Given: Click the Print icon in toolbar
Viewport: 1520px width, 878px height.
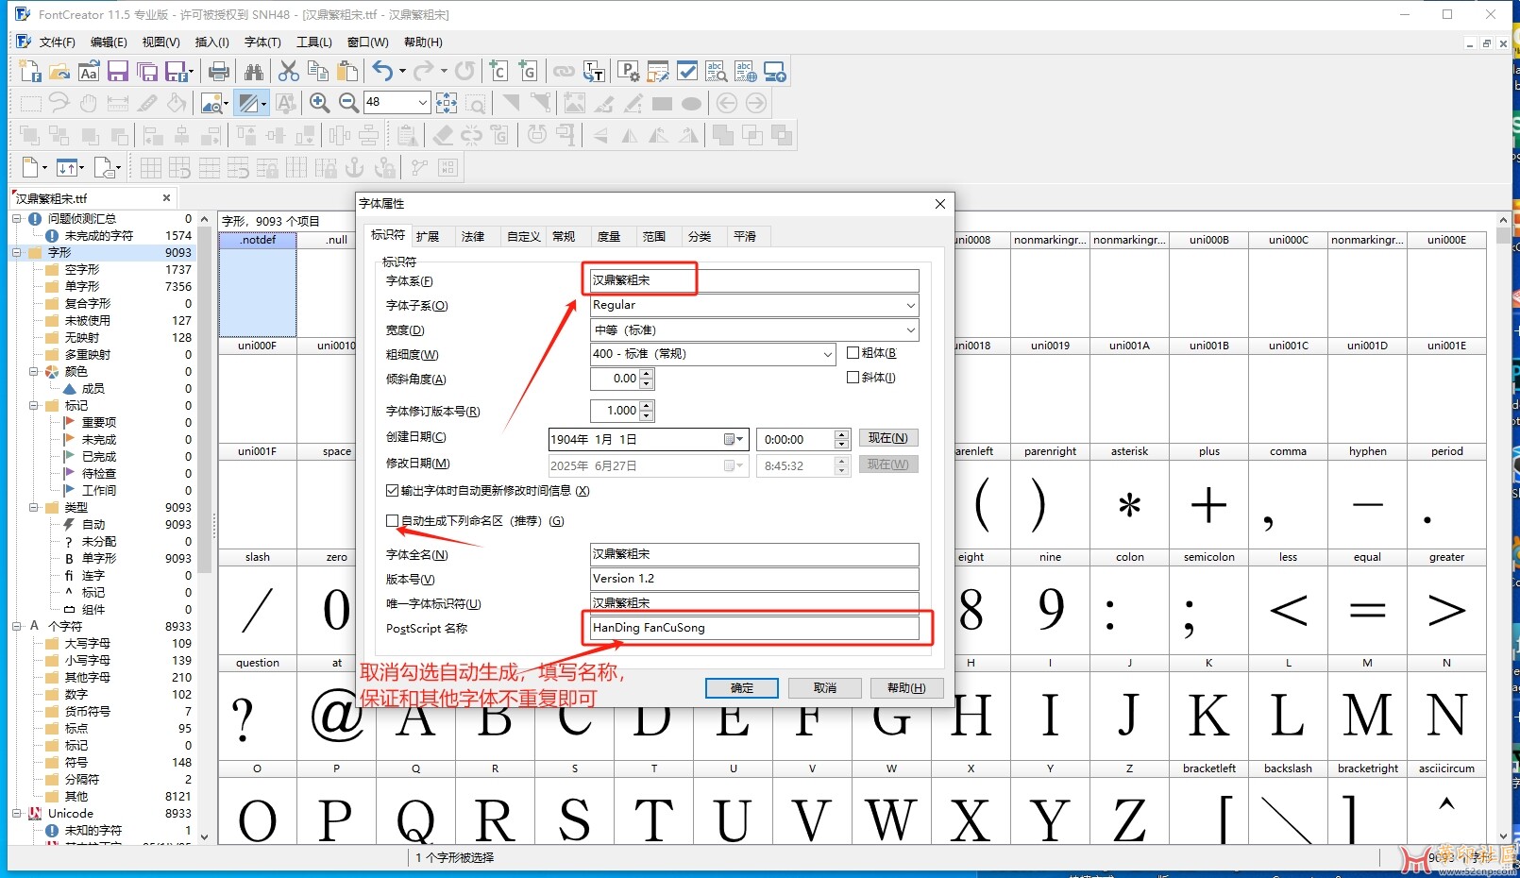Looking at the screenshot, I should coord(219,72).
